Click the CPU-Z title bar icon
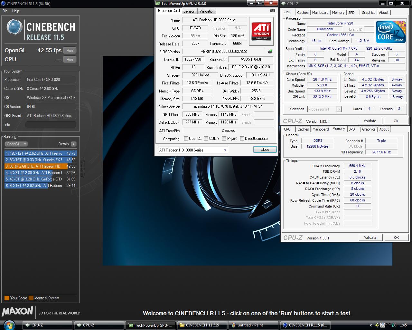Viewport: 412px width, 330px height. tap(284, 4)
